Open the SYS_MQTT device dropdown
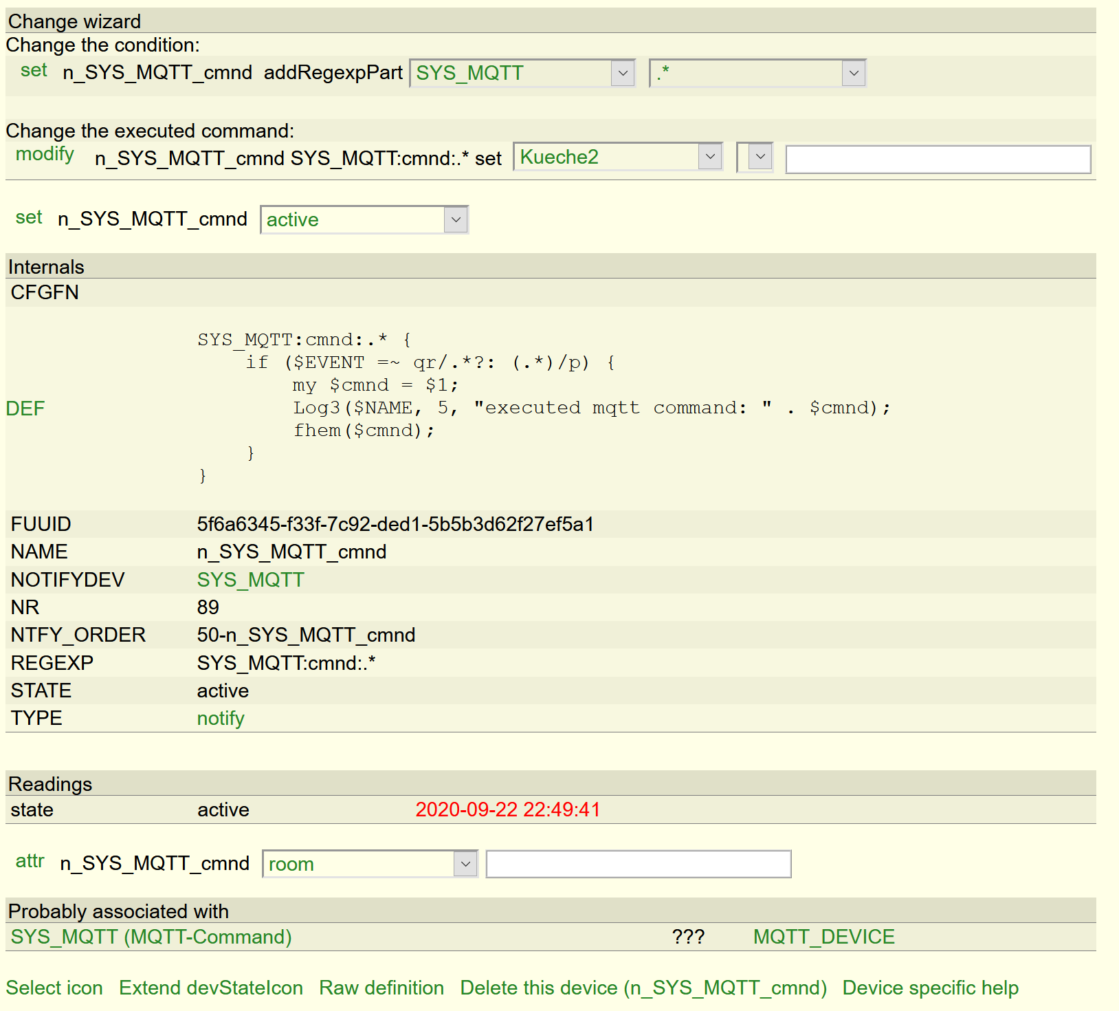Screen dimensions: 1119x1011 [x=522, y=74]
